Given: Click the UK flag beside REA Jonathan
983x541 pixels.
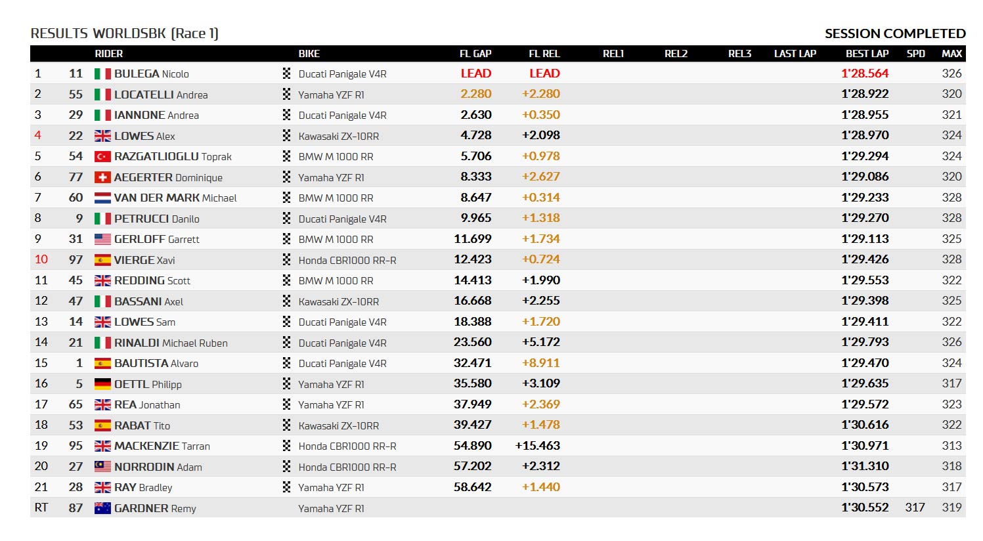Looking at the screenshot, I should (x=102, y=404).
